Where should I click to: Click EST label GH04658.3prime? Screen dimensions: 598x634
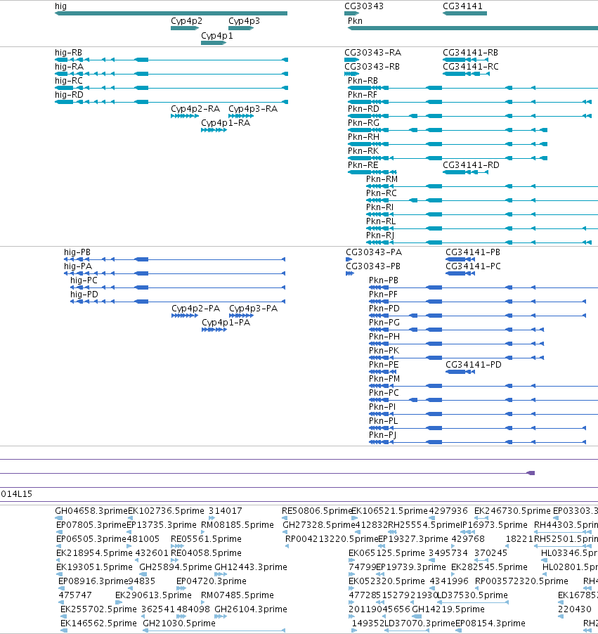(x=91, y=511)
